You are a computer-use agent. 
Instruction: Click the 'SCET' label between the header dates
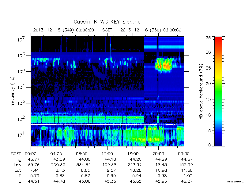click(107, 30)
